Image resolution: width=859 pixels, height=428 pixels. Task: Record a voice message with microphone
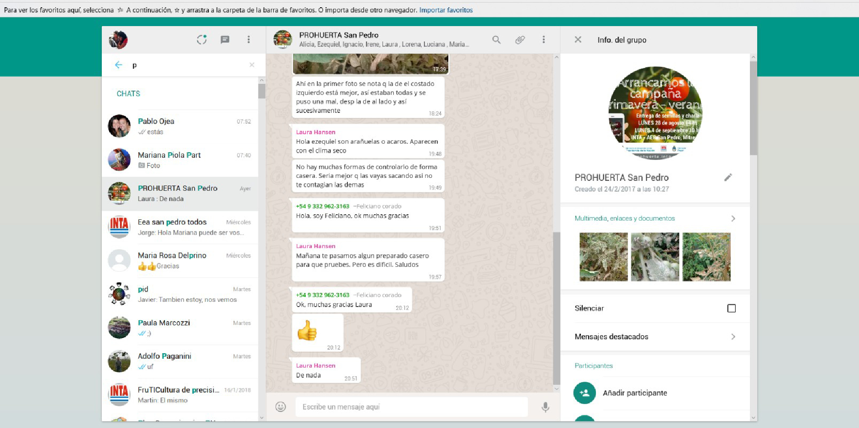pyautogui.click(x=545, y=407)
